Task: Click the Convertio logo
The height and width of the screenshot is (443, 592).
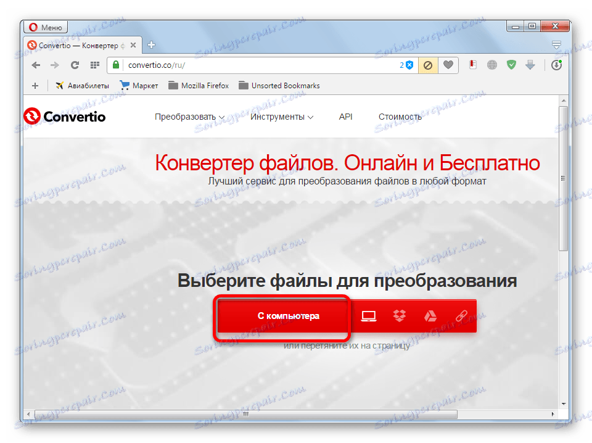Action: (65, 117)
